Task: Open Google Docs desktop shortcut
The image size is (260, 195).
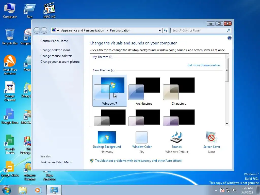Action: click(x=10, y=116)
